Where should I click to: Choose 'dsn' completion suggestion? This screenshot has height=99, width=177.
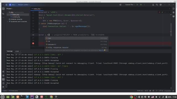point(77,38)
